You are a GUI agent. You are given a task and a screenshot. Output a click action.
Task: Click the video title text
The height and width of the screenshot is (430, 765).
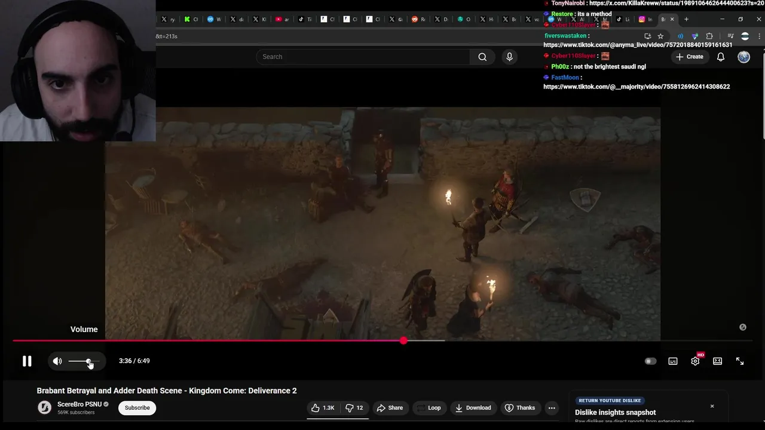click(167, 391)
